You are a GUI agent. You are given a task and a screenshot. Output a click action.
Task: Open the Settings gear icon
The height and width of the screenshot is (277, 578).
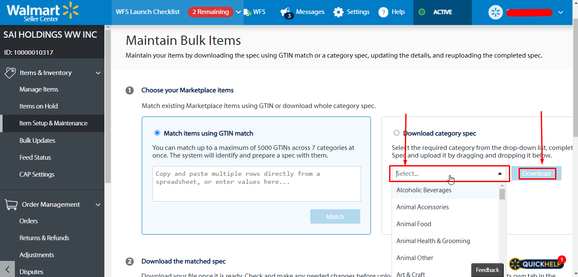pos(338,12)
